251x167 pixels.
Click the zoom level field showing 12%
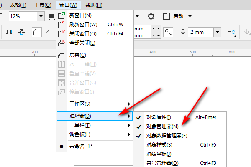click(x=23, y=16)
